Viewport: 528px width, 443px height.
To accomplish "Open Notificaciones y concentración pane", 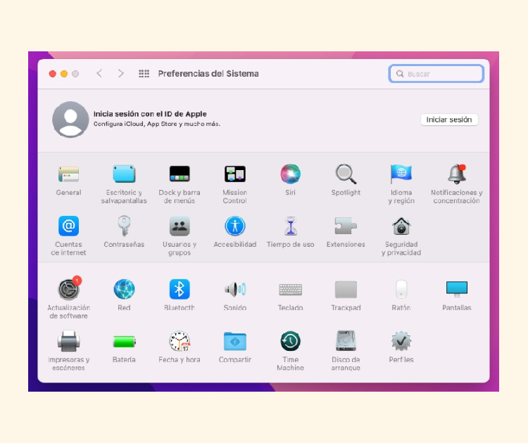I will pyautogui.click(x=457, y=174).
